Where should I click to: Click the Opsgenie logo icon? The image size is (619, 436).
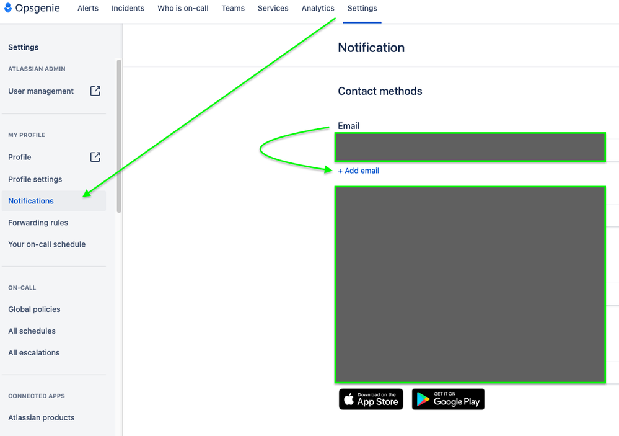pyautogui.click(x=8, y=7)
